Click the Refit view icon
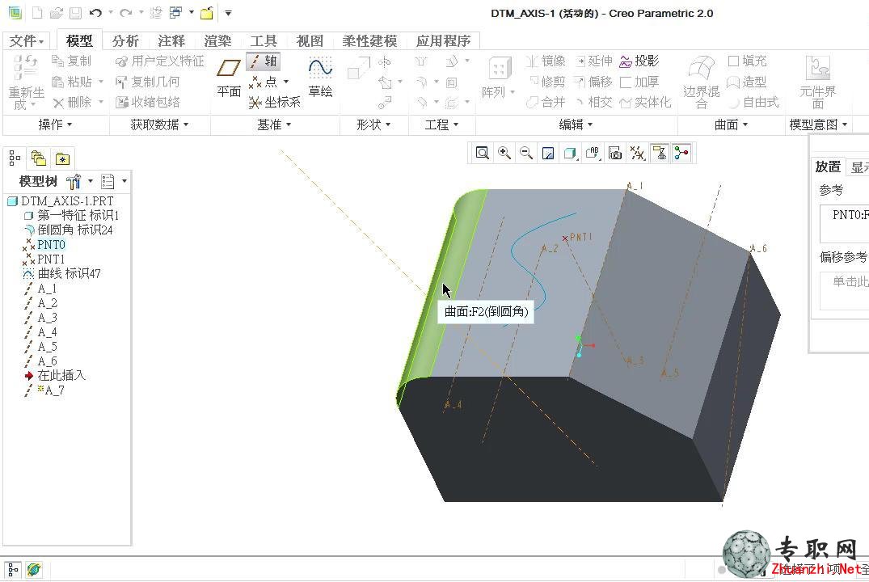 coord(482,153)
